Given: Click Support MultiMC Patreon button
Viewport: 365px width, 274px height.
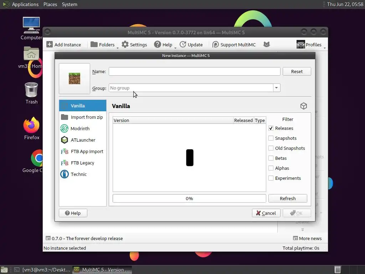Looking at the screenshot, I should (x=234, y=45).
